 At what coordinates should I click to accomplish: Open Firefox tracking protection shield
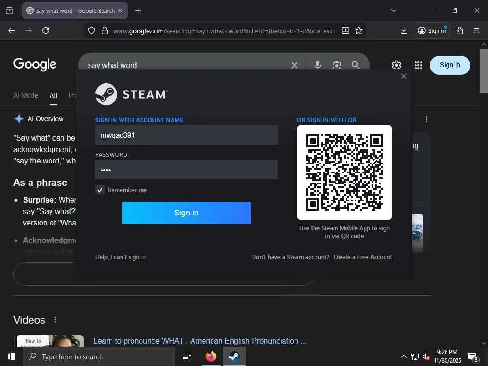(x=91, y=30)
